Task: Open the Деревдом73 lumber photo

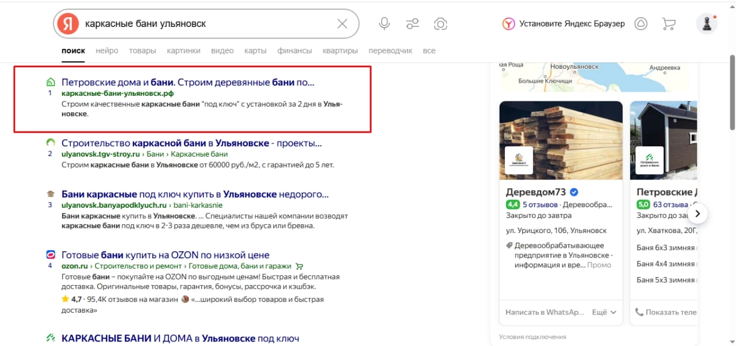Action: [x=561, y=141]
